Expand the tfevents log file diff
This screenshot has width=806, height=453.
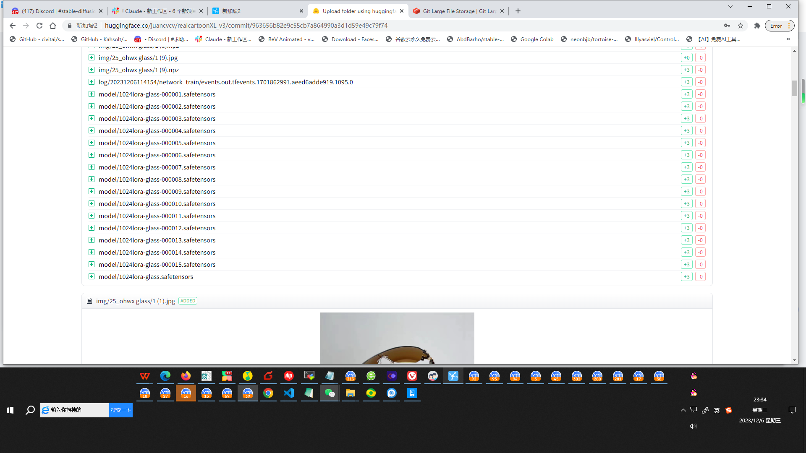[x=92, y=82]
